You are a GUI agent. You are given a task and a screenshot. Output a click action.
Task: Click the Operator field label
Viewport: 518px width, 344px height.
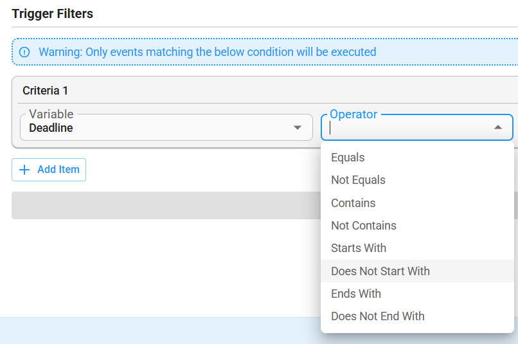click(x=353, y=114)
